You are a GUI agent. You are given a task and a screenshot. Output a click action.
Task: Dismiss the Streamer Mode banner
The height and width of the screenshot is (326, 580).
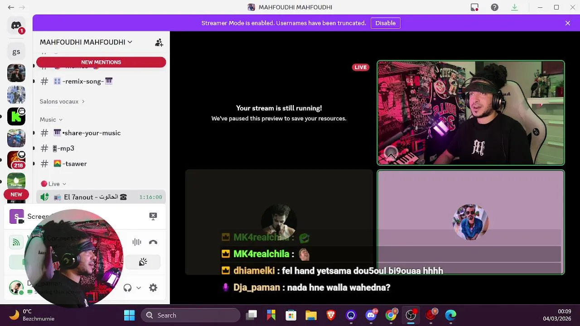(x=568, y=23)
